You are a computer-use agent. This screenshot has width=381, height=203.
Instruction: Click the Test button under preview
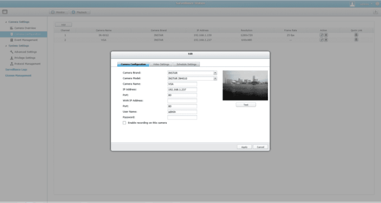click(245, 104)
